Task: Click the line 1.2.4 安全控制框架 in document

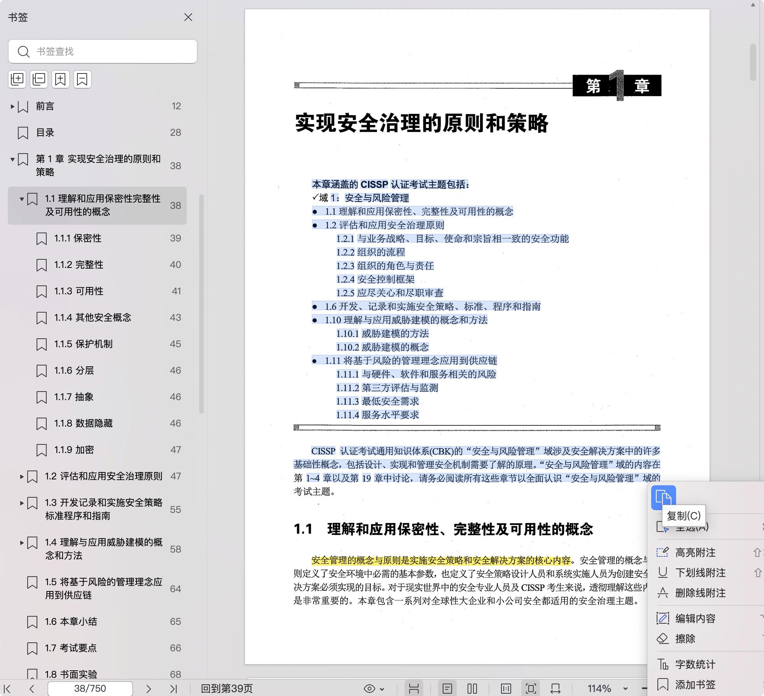Action: point(375,279)
